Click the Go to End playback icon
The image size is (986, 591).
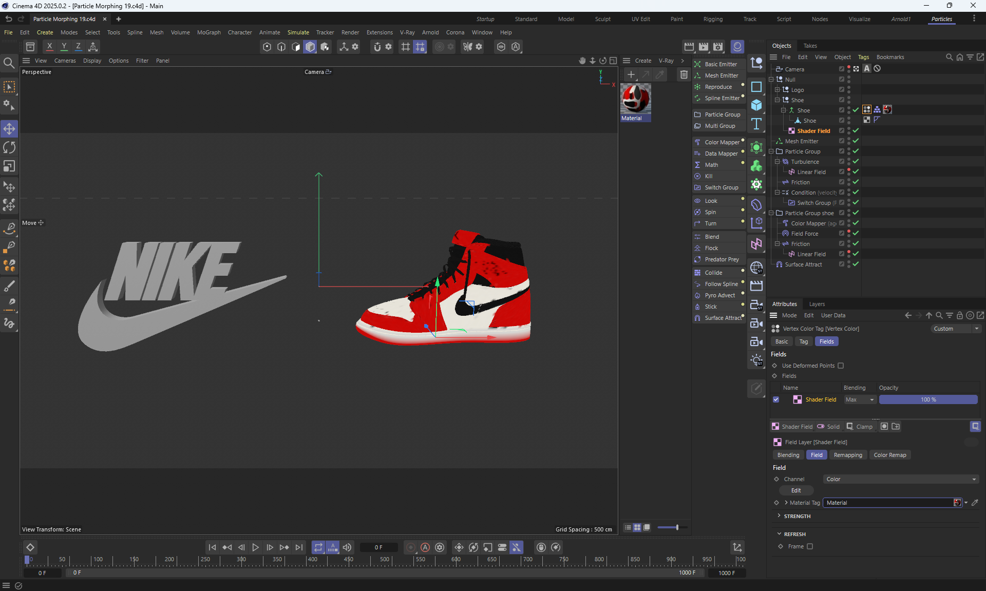(299, 547)
